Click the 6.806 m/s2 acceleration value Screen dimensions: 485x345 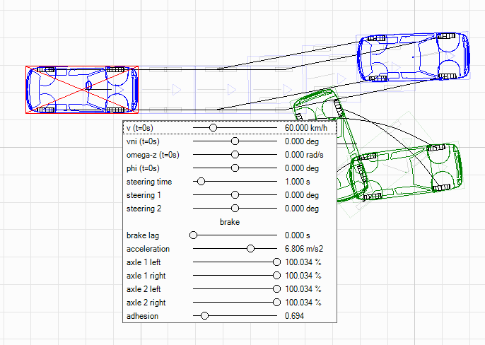pyautogui.click(x=304, y=249)
